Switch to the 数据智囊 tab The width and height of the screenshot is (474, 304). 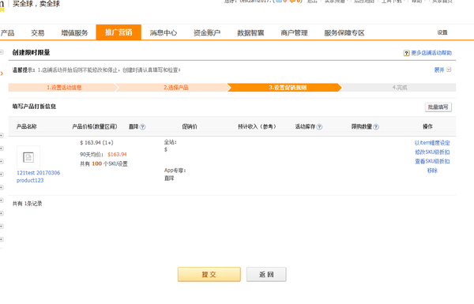(x=250, y=32)
